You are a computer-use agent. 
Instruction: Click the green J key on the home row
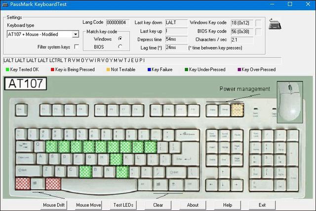pos(117,159)
